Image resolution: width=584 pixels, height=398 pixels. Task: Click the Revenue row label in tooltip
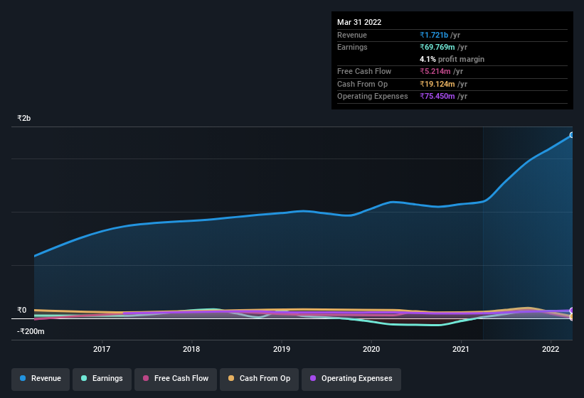point(352,35)
